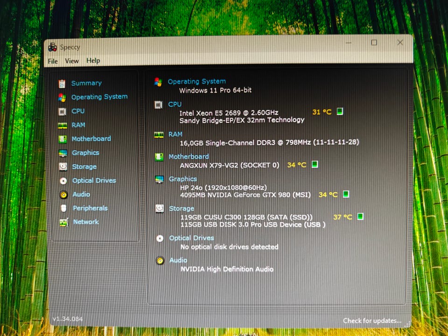Click the Speccy app icon in title bar
This screenshot has width=448, height=336.
click(x=53, y=48)
